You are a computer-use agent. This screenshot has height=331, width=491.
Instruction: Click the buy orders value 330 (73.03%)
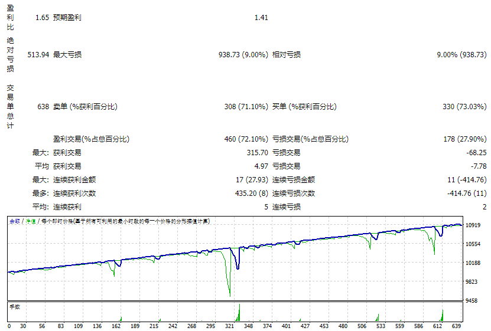click(x=464, y=107)
